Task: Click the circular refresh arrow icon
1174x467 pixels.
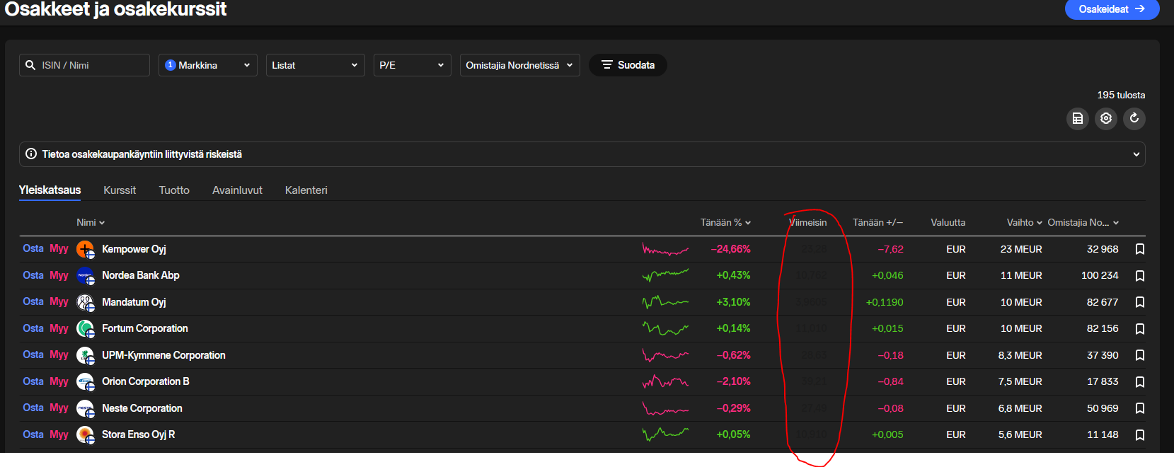Action: point(1134,118)
